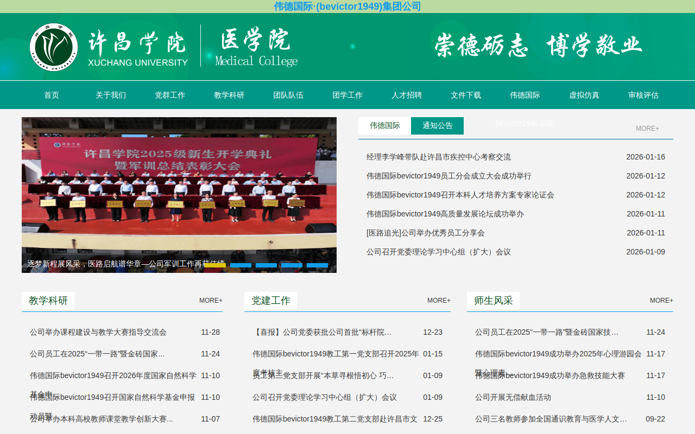Open the 首页 navigation menu item
Screen dimensions: 695x434
click(x=52, y=95)
